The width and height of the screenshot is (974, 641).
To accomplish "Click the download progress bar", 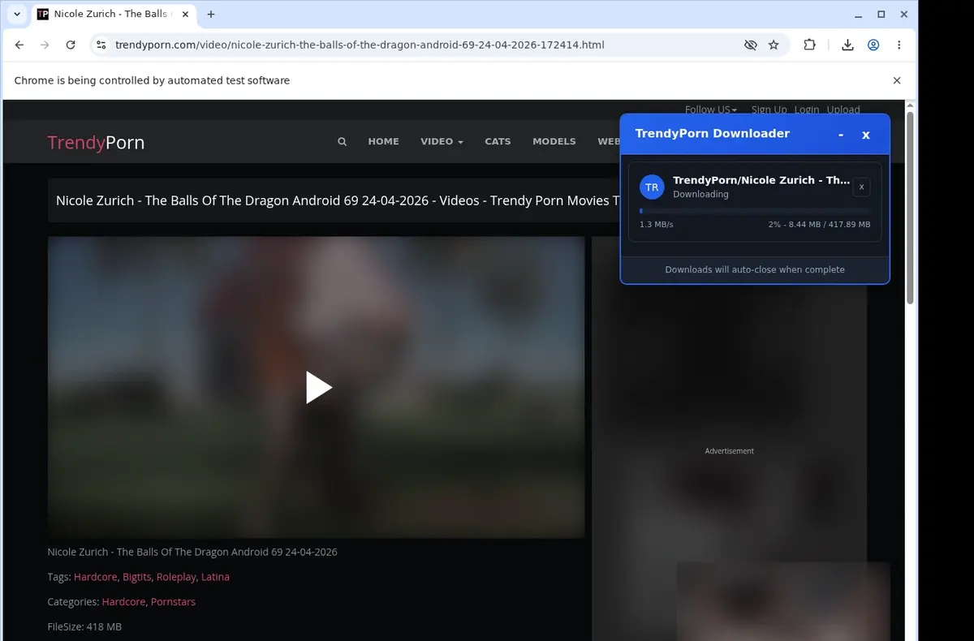I will click(x=755, y=211).
